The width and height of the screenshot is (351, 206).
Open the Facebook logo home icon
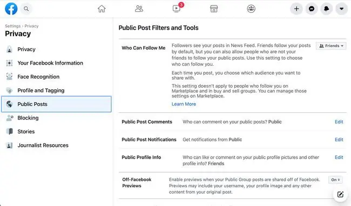[x=11, y=9]
